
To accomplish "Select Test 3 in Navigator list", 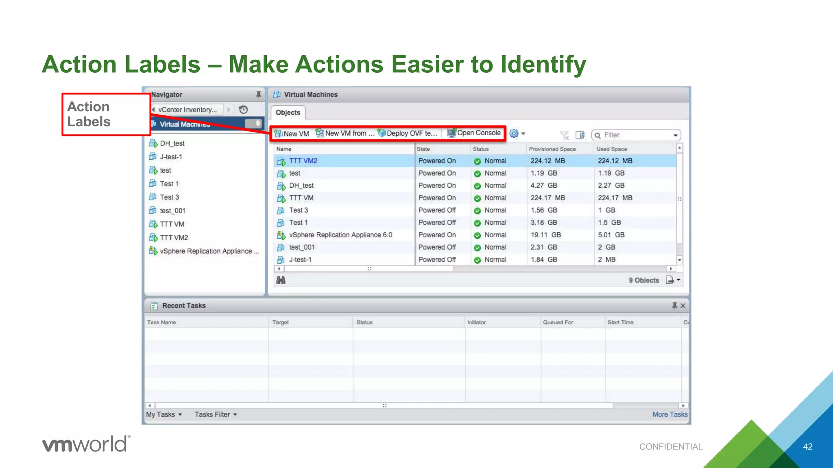I will point(169,197).
